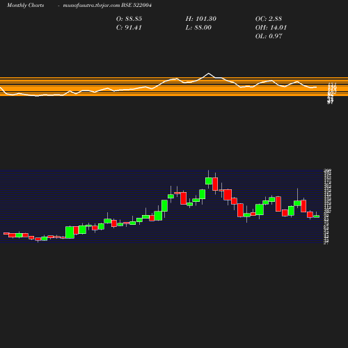Screen dimensions: 348x348
Task: Open the munafasutra.tbrjar.com site label
Action: (91, 5)
